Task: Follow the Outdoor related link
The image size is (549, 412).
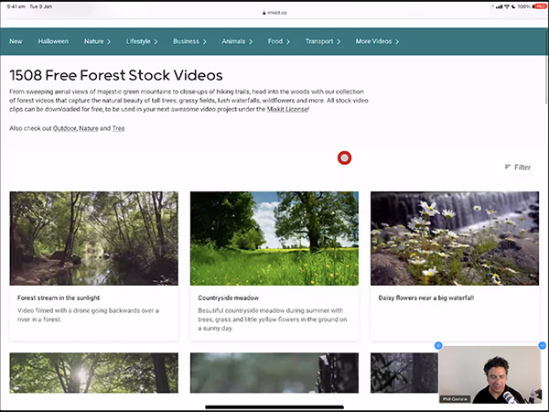Action: [64, 128]
